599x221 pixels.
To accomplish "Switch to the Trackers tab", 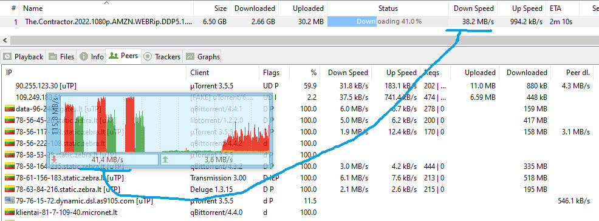I will (x=162, y=56).
